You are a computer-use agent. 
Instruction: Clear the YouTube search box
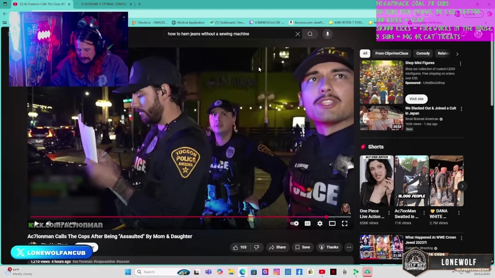tap(298, 34)
